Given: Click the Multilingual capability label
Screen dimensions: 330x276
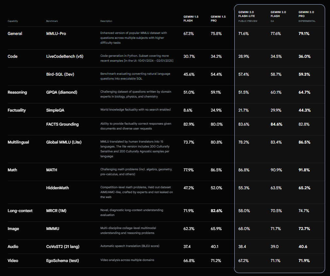Looking at the screenshot, I should tap(19, 142).
